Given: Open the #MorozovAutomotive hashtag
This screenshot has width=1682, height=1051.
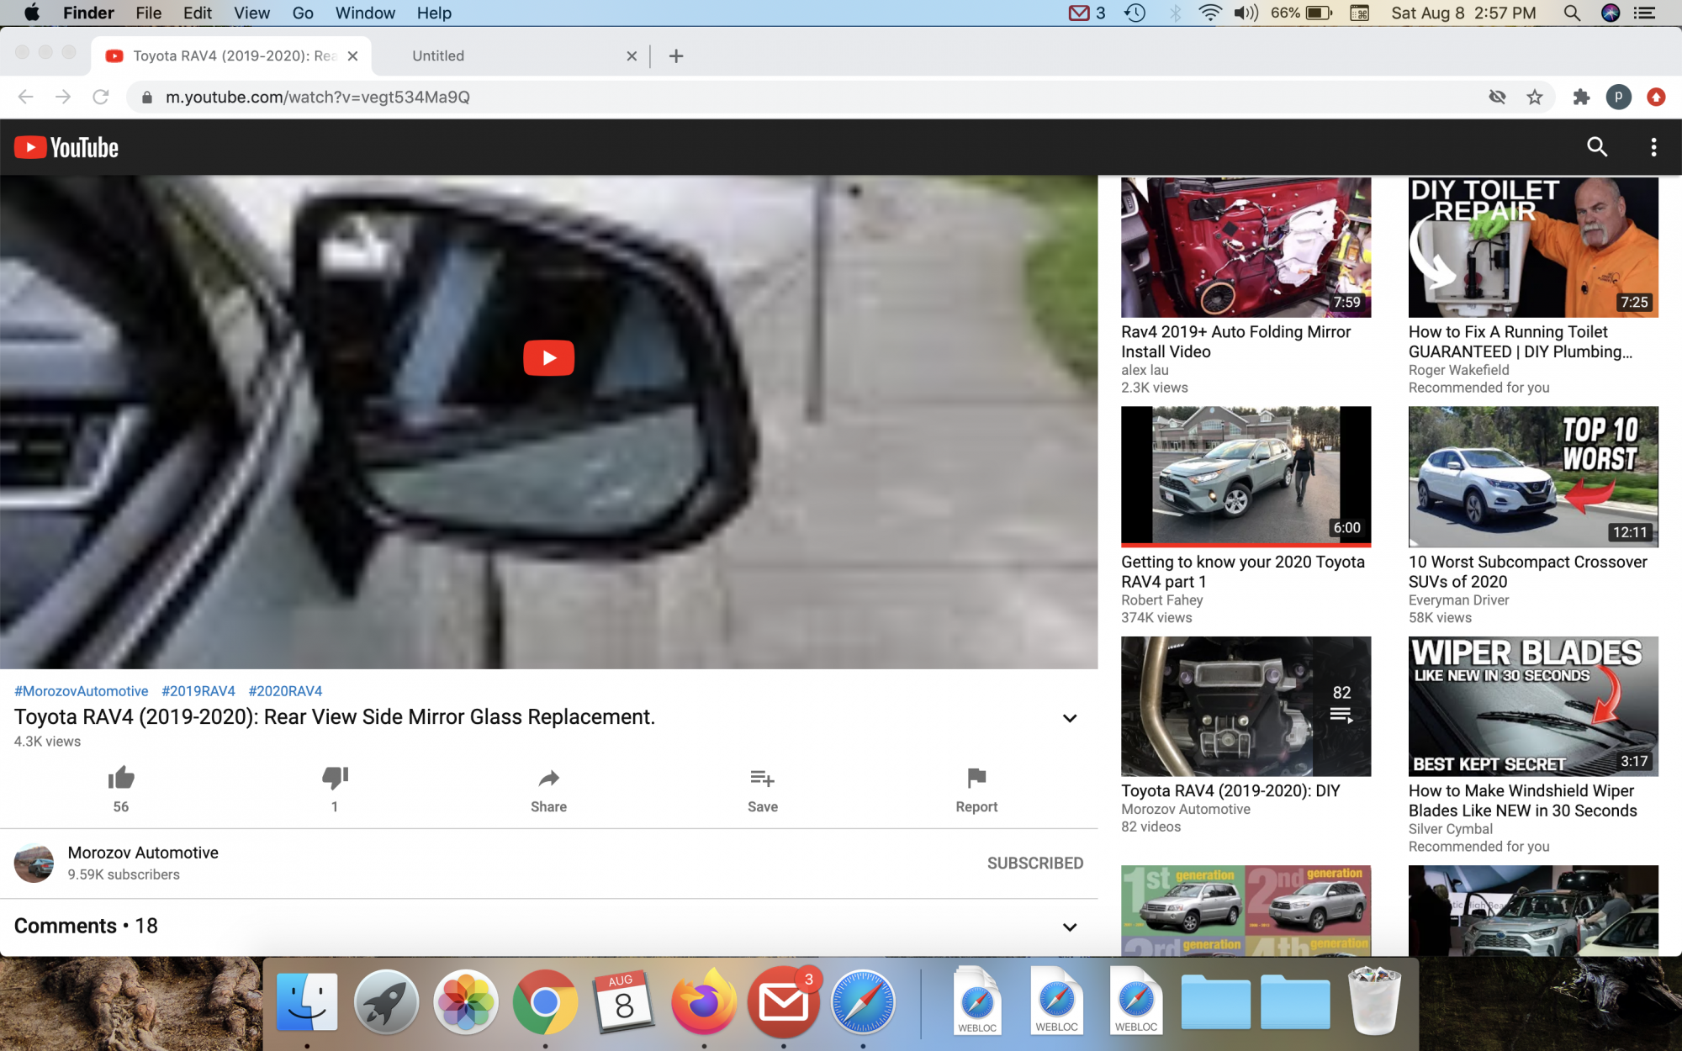Looking at the screenshot, I should click(x=82, y=691).
